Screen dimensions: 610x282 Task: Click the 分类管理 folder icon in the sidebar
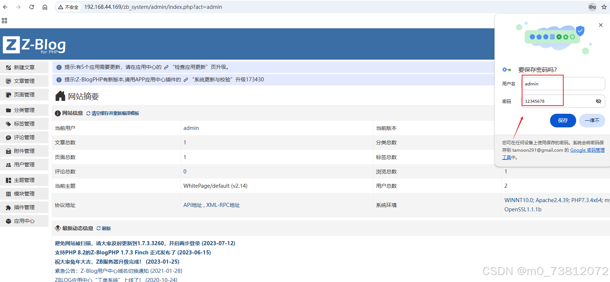(x=8, y=110)
